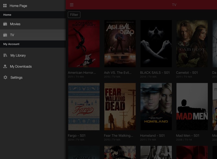Open the Fear The Walking Dead poster
The image size is (217, 159).
point(120,106)
